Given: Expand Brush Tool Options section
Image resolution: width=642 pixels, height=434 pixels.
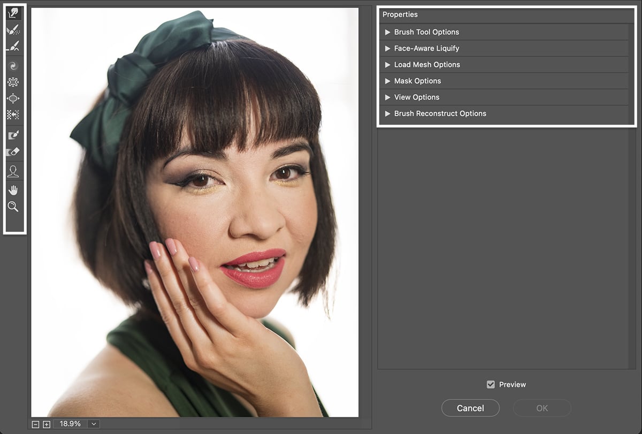Looking at the screenshot, I should pos(387,32).
